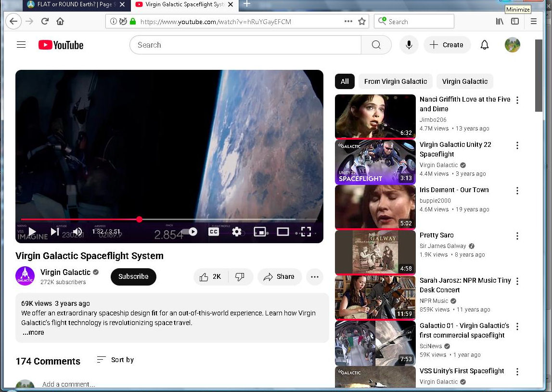The height and width of the screenshot is (392, 552).
Task: Select the From Virgin Galactic filter chip
Action: click(395, 81)
